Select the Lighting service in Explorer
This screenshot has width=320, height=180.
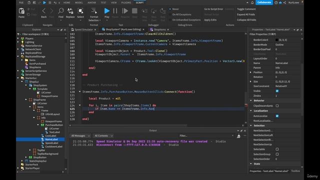point(30,42)
